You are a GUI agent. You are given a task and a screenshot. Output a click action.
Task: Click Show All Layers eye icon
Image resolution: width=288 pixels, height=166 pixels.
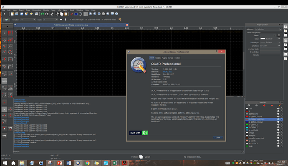point(249,105)
